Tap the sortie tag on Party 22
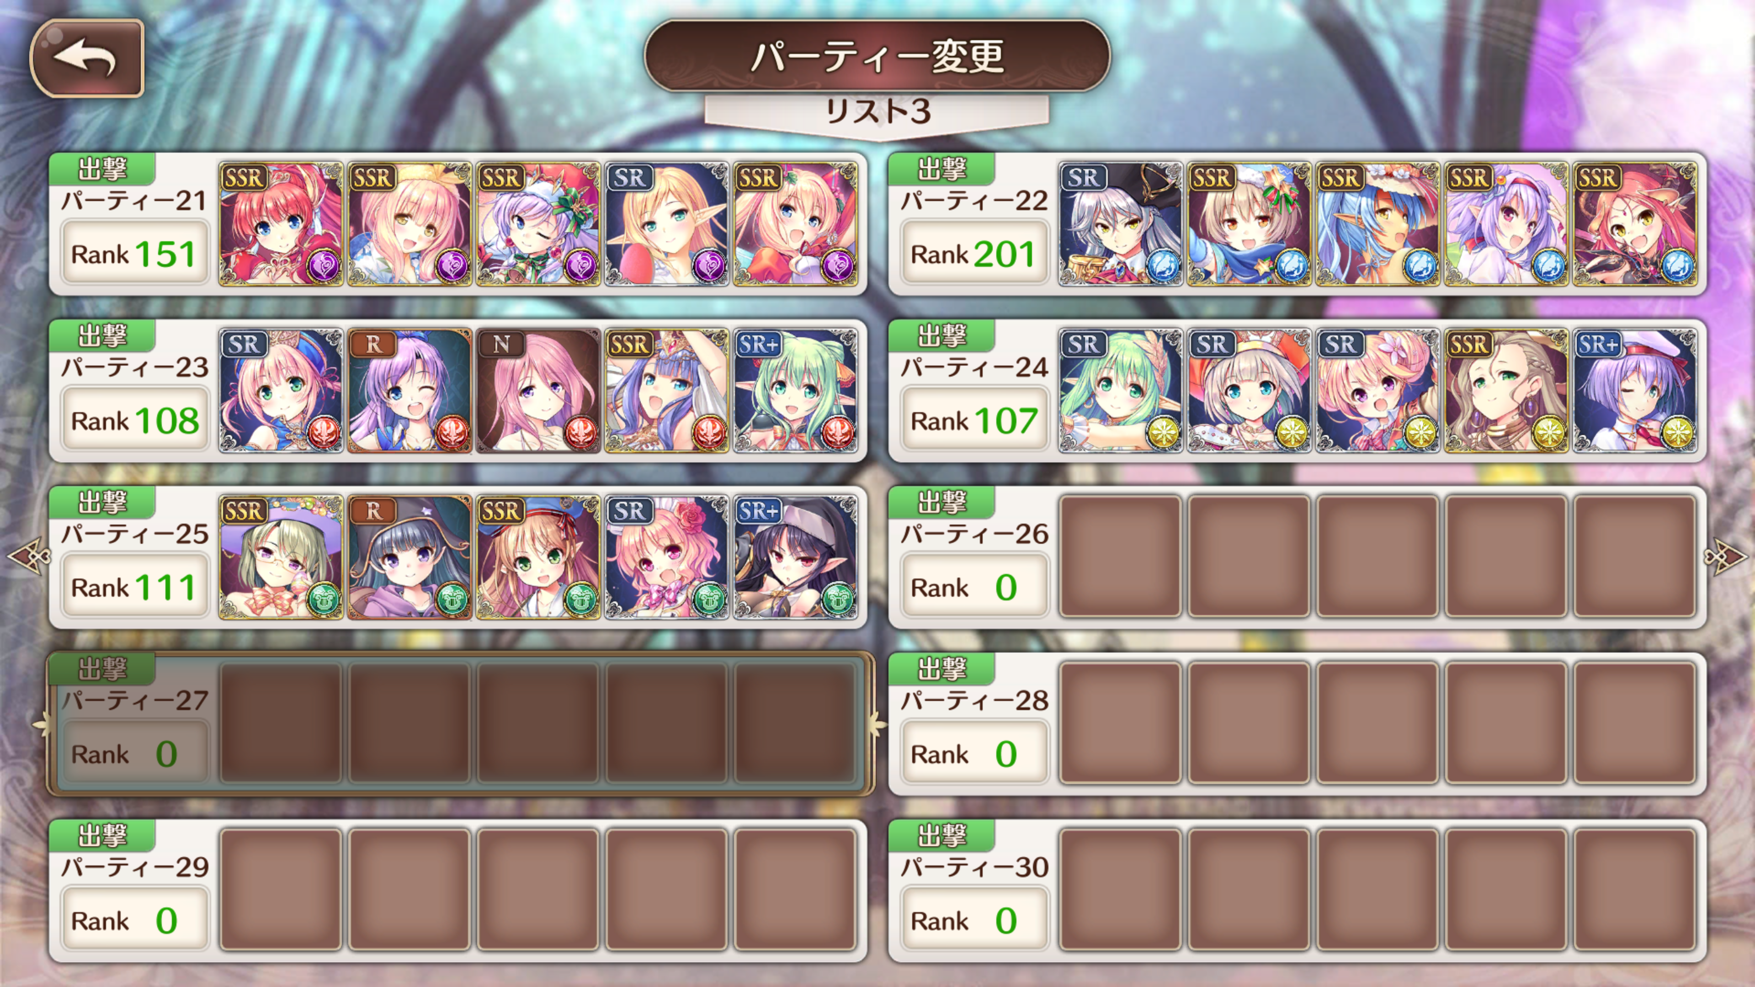The width and height of the screenshot is (1755, 987). (x=941, y=169)
